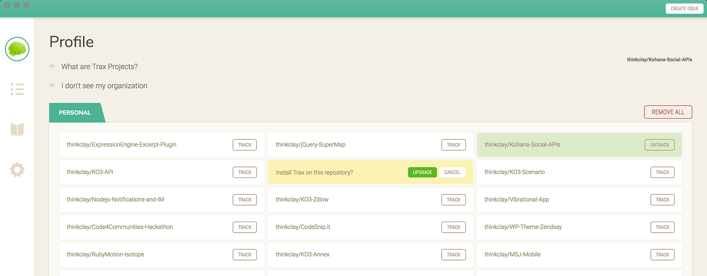This screenshot has width=707, height=276.
Task: Expand chevron beside I don't see my organization
Action: (x=52, y=85)
